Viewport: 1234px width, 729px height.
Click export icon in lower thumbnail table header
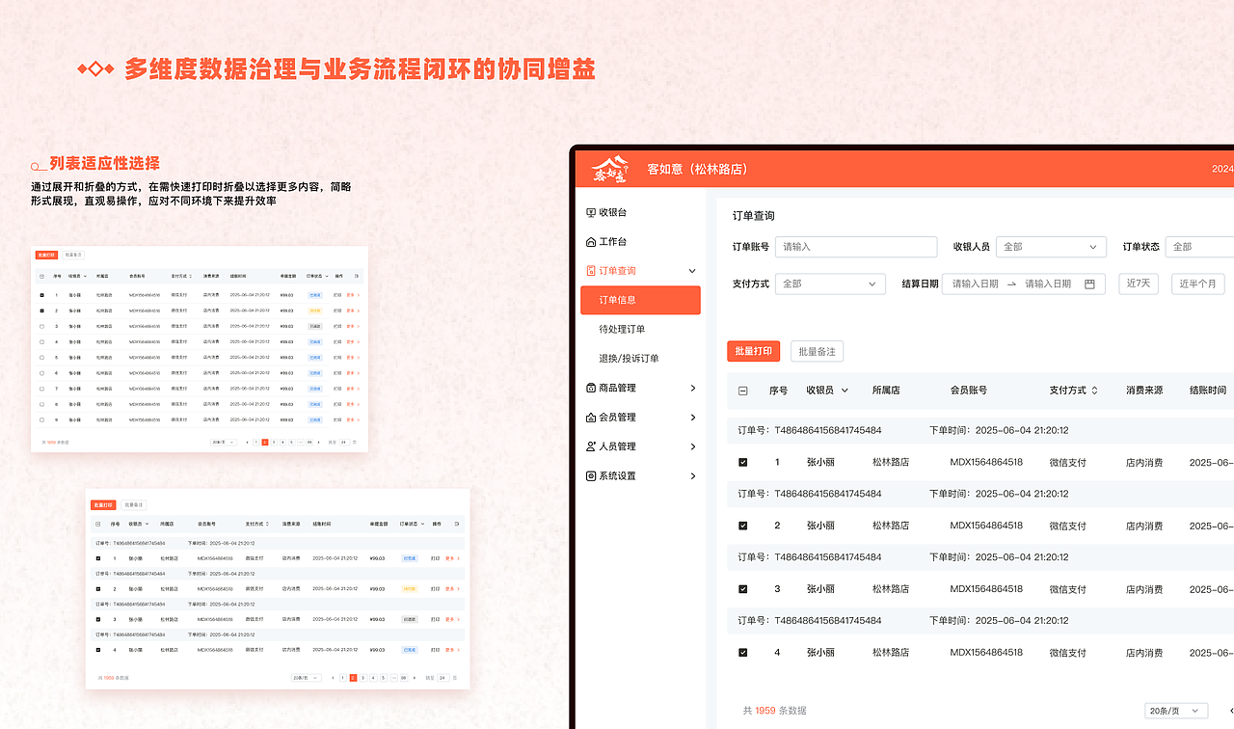click(457, 524)
